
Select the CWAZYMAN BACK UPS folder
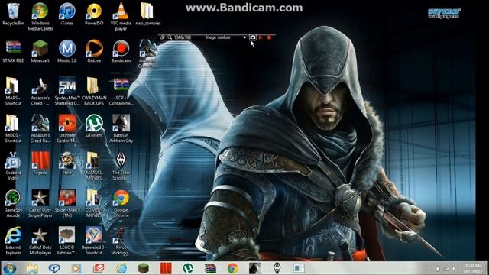(94, 91)
